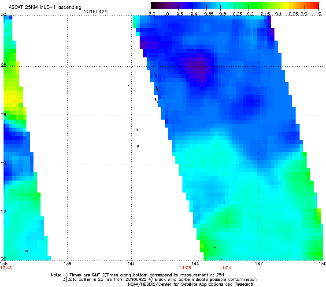Click the -0.4 color scale label

(192, 14)
